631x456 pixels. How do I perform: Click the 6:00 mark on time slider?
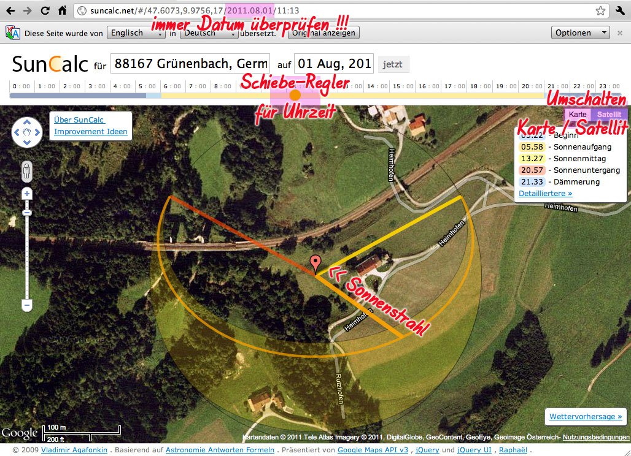(172, 86)
